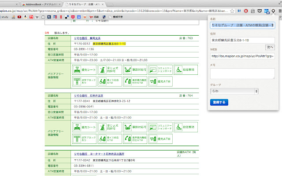The height and width of the screenshot is (176, 282).
Task: Click into the メモ text area
Action: (242, 73)
